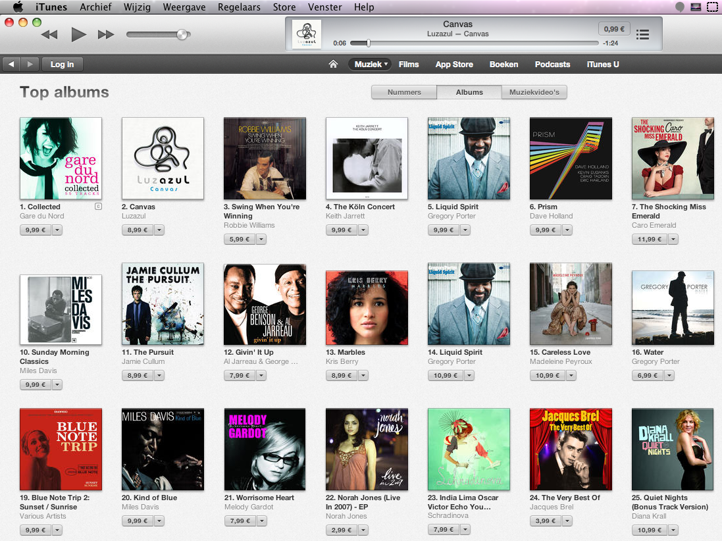Screen dimensions: 722x541
Task: Open the Up Next list icon
Action: click(643, 34)
